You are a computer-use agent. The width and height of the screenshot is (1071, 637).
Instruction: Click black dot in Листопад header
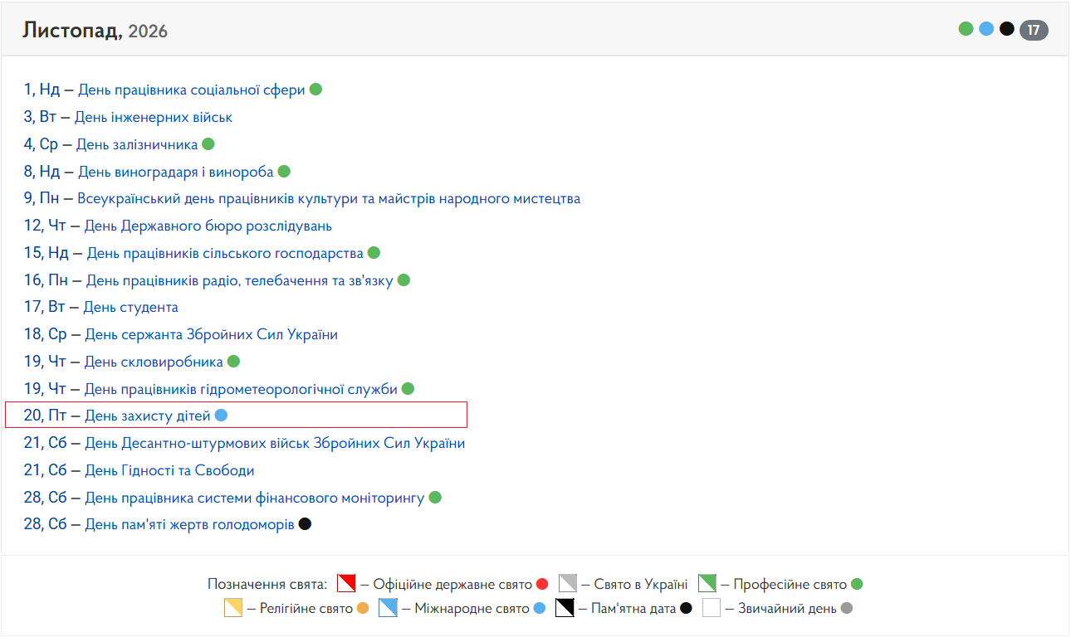(x=1007, y=29)
